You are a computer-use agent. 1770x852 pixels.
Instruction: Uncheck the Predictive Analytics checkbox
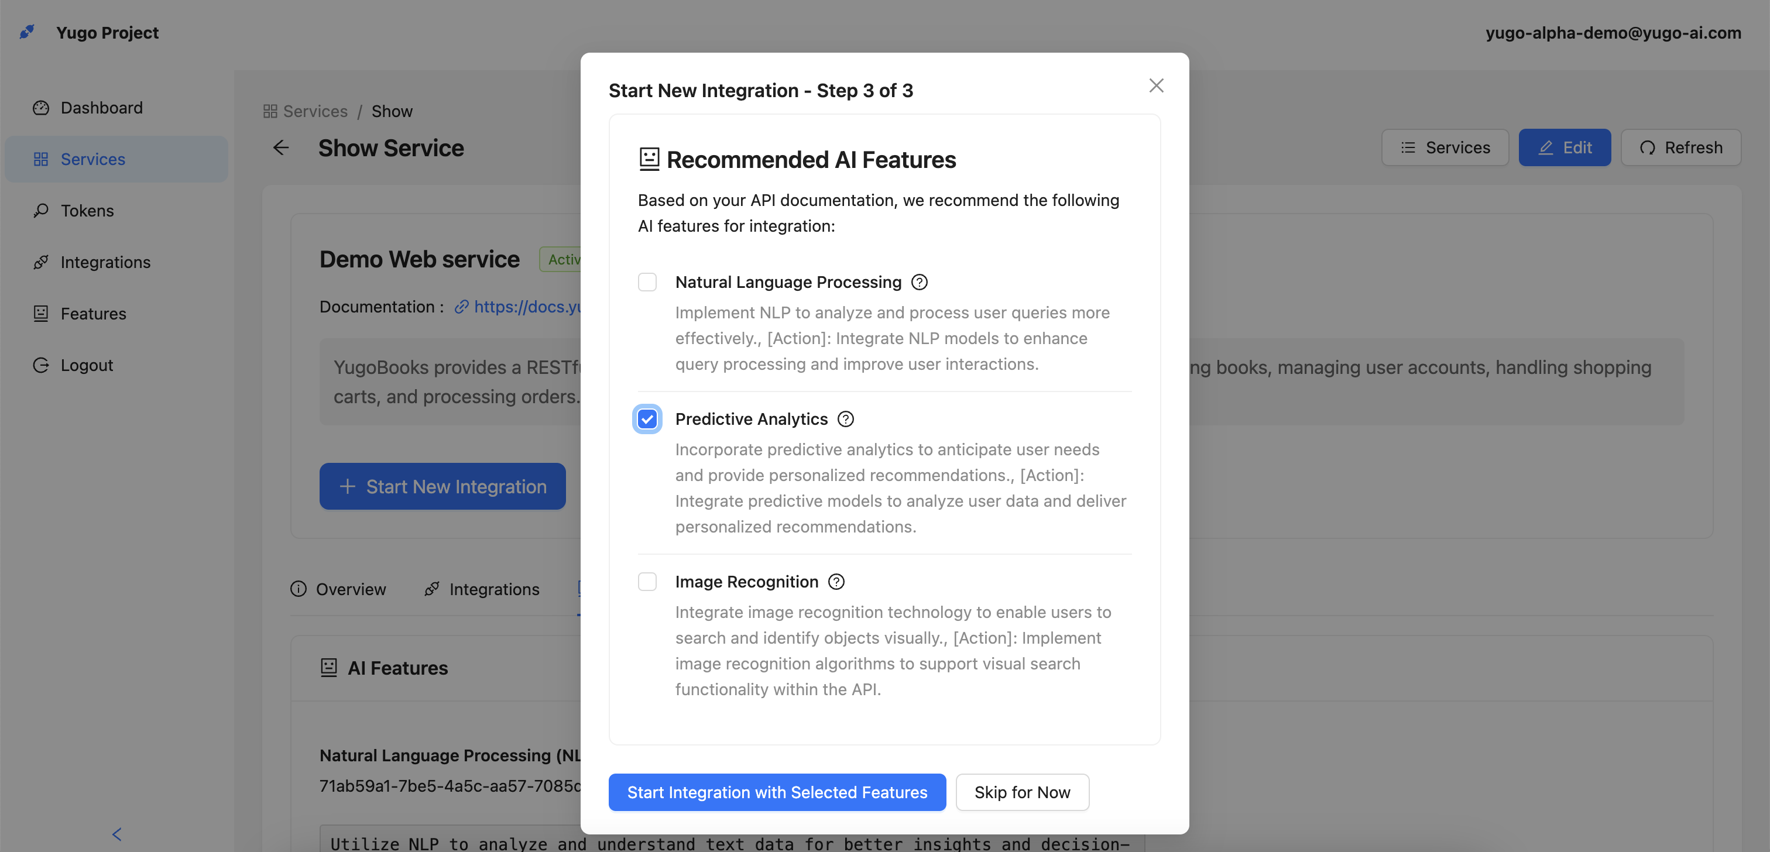[647, 419]
